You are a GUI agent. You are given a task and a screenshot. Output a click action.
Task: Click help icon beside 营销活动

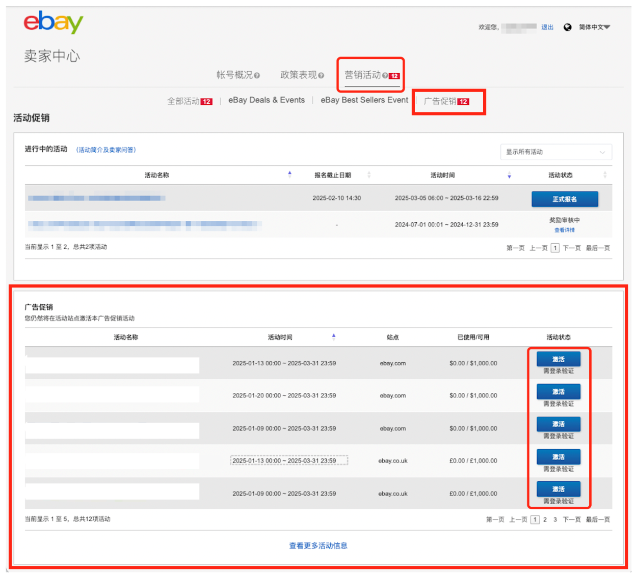click(385, 76)
